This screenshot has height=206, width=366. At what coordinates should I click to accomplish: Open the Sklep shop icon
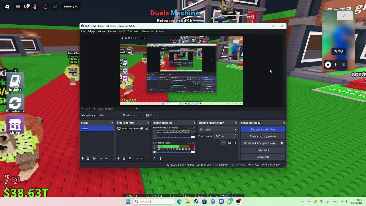15,124
